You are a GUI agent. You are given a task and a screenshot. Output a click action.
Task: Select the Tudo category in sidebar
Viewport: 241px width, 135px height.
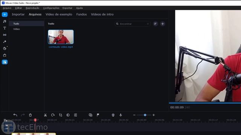27,24
